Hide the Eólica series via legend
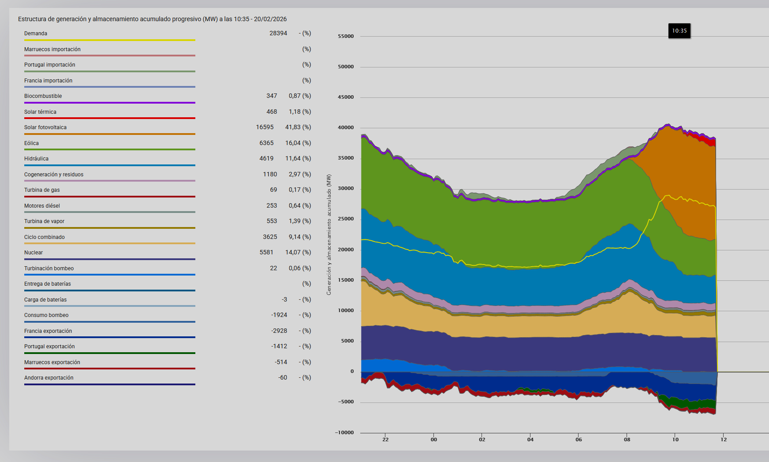The width and height of the screenshot is (769, 462). 31,143
